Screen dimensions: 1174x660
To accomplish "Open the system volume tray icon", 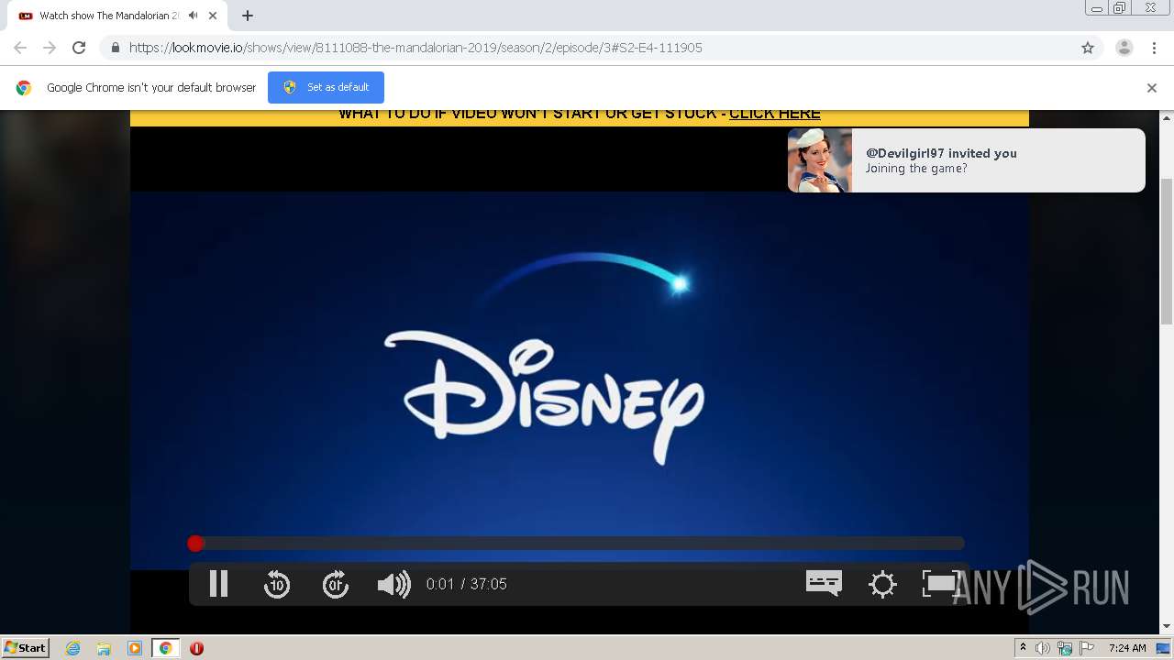I will click(1043, 648).
